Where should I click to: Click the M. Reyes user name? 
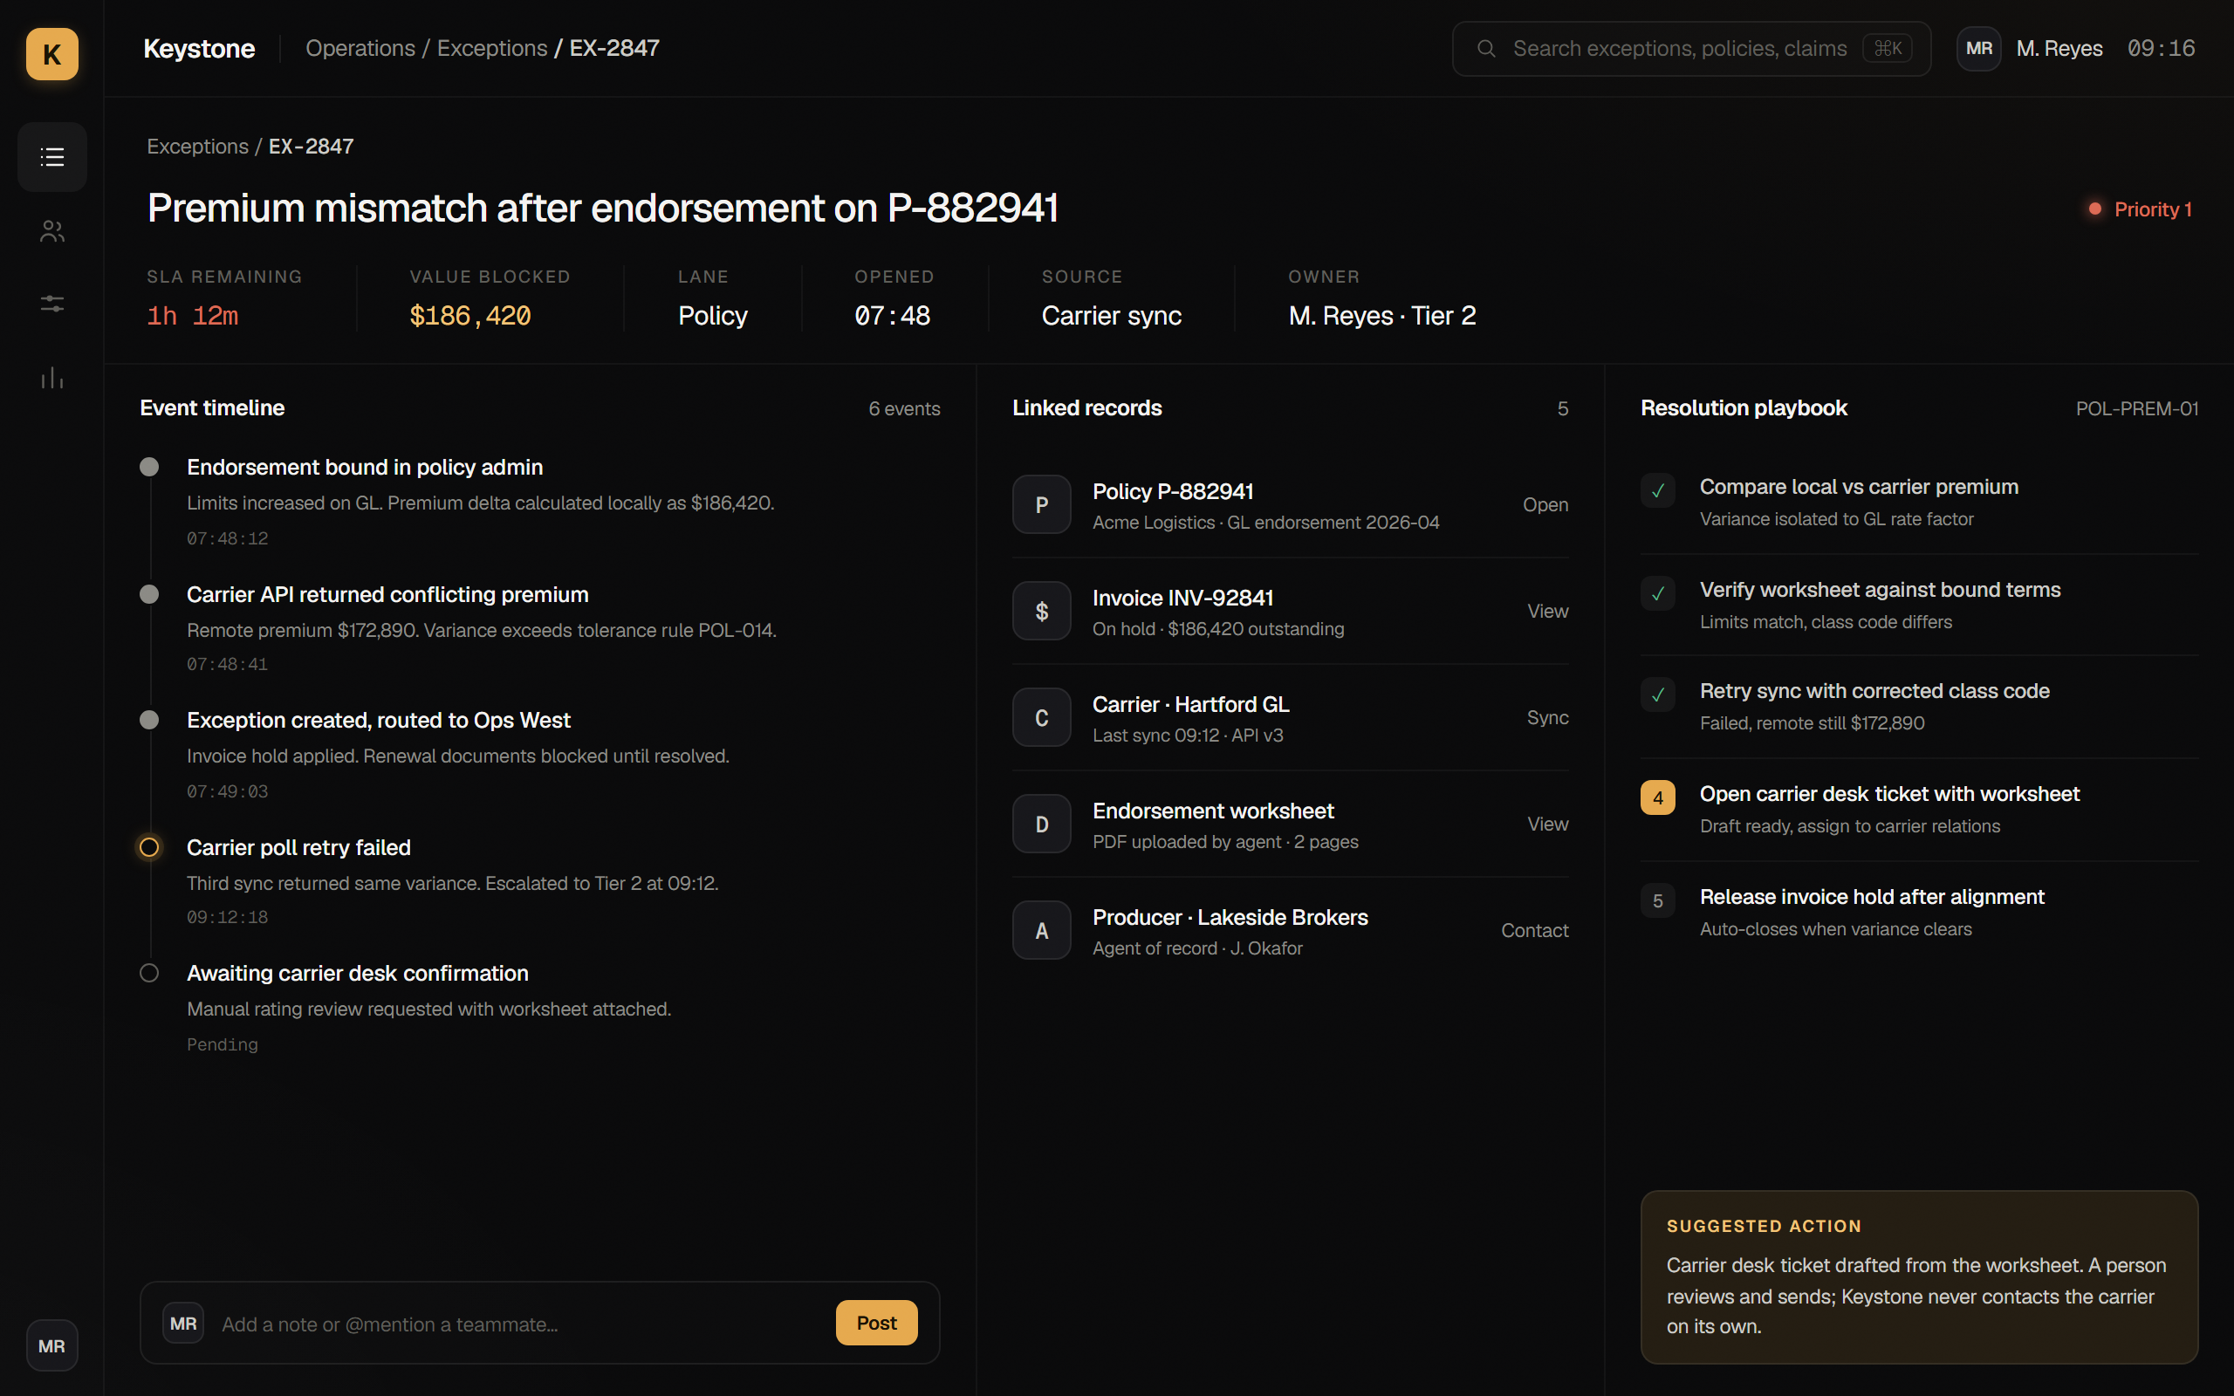(x=2059, y=49)
